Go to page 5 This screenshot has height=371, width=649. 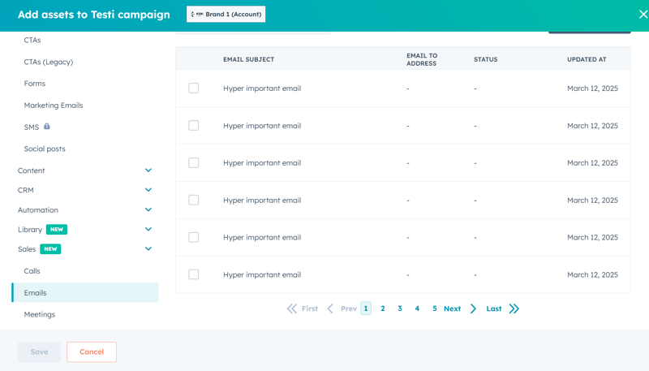point(435,308)
